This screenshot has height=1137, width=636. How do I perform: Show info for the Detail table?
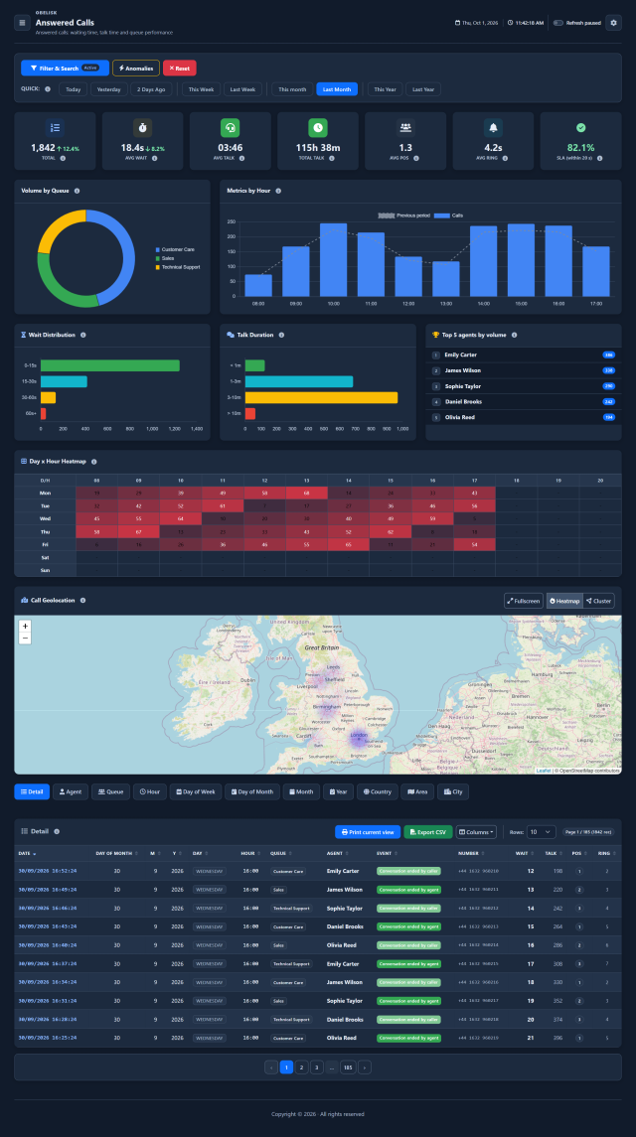(57, 832)
